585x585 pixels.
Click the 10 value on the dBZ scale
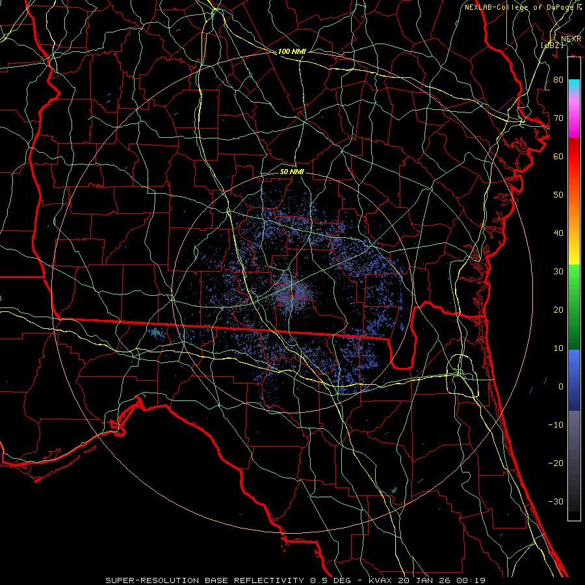click(558, 348)
